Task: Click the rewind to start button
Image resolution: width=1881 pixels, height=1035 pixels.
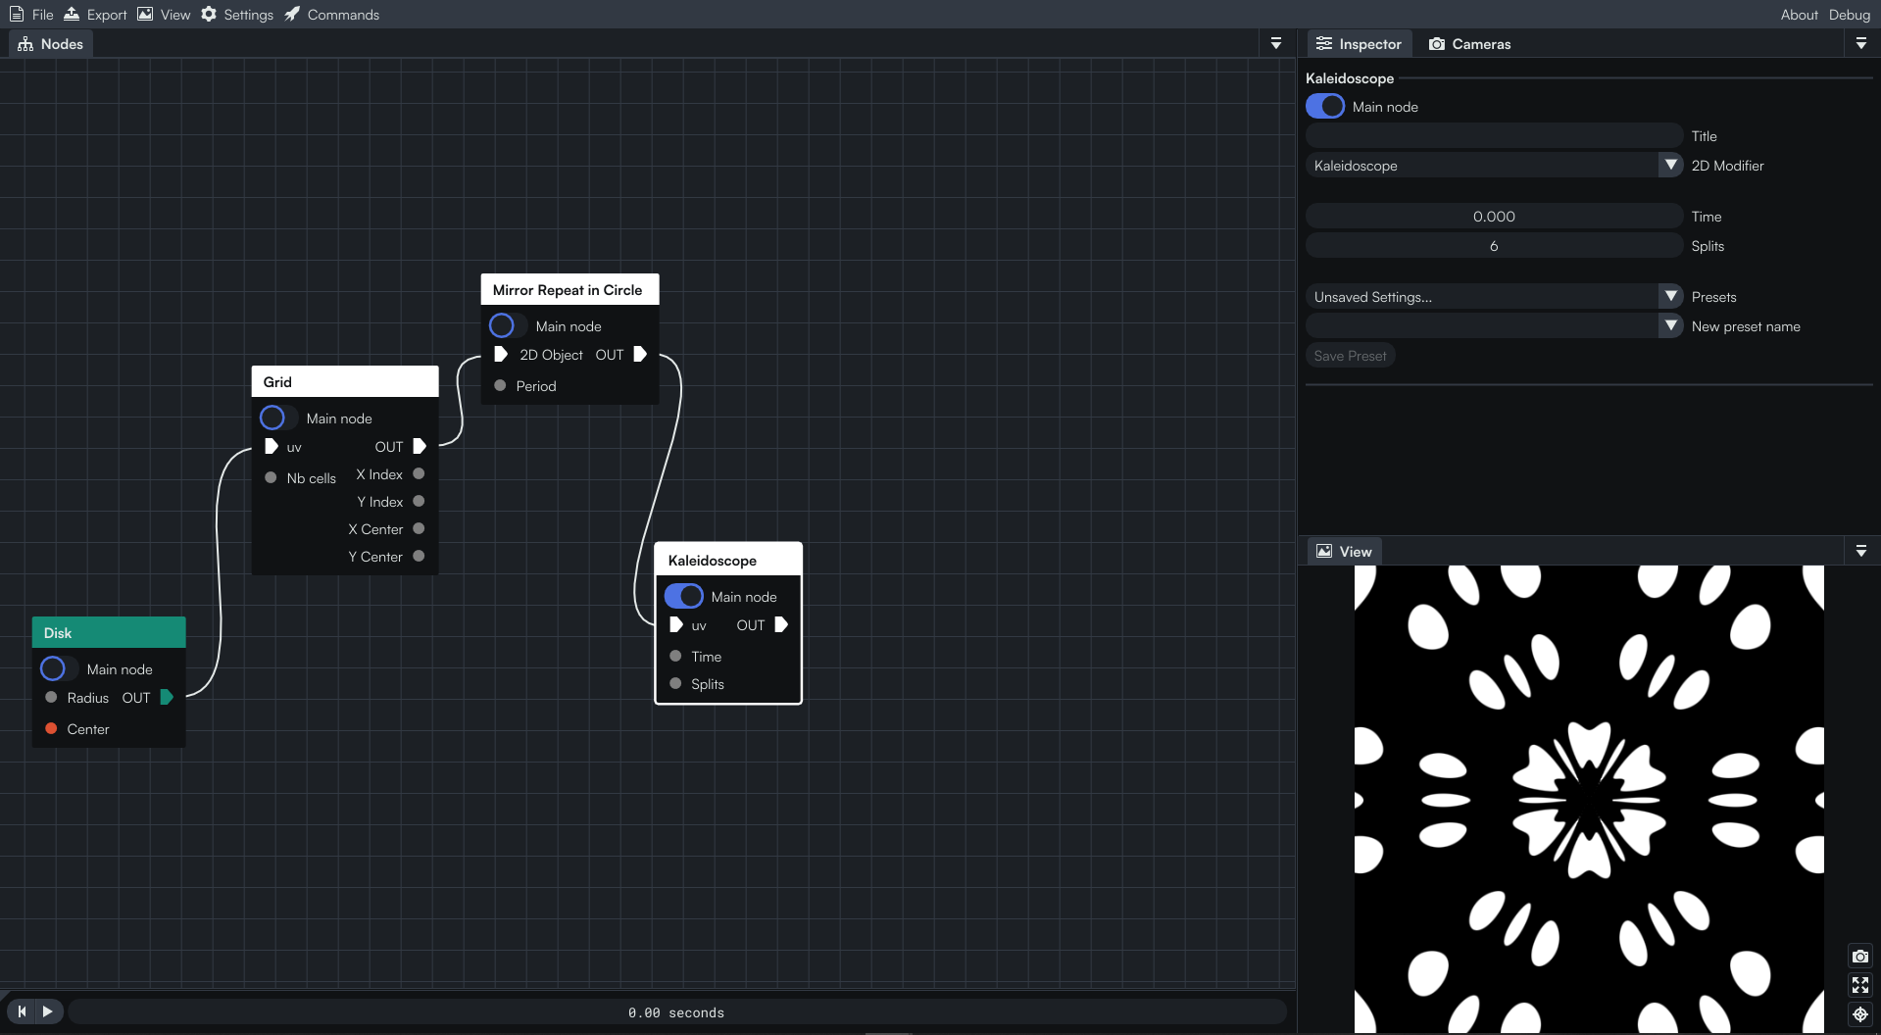Action: click(x=22, y=1011)
